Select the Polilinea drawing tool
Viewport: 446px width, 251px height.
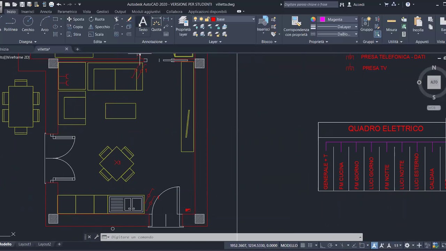click(10, 24)
